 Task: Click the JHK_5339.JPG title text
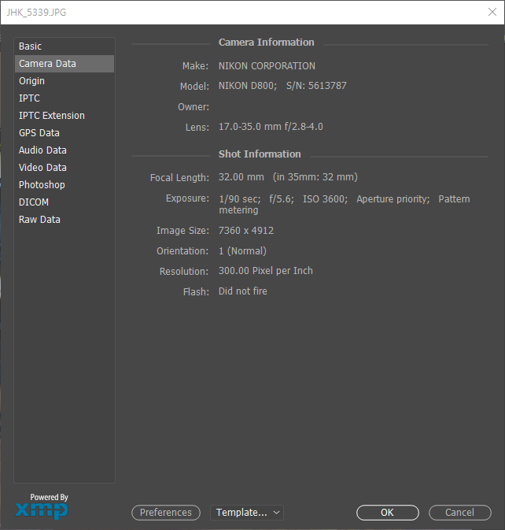coord(36,13)
